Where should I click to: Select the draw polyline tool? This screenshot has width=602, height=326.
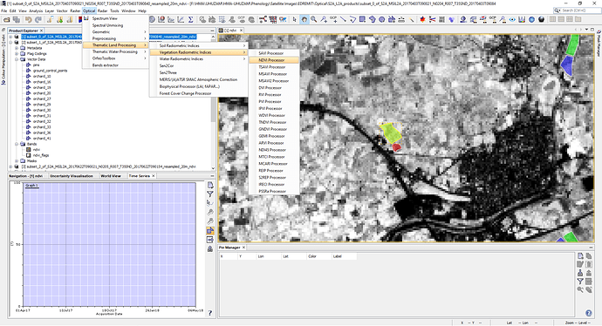tap(352, 19)
